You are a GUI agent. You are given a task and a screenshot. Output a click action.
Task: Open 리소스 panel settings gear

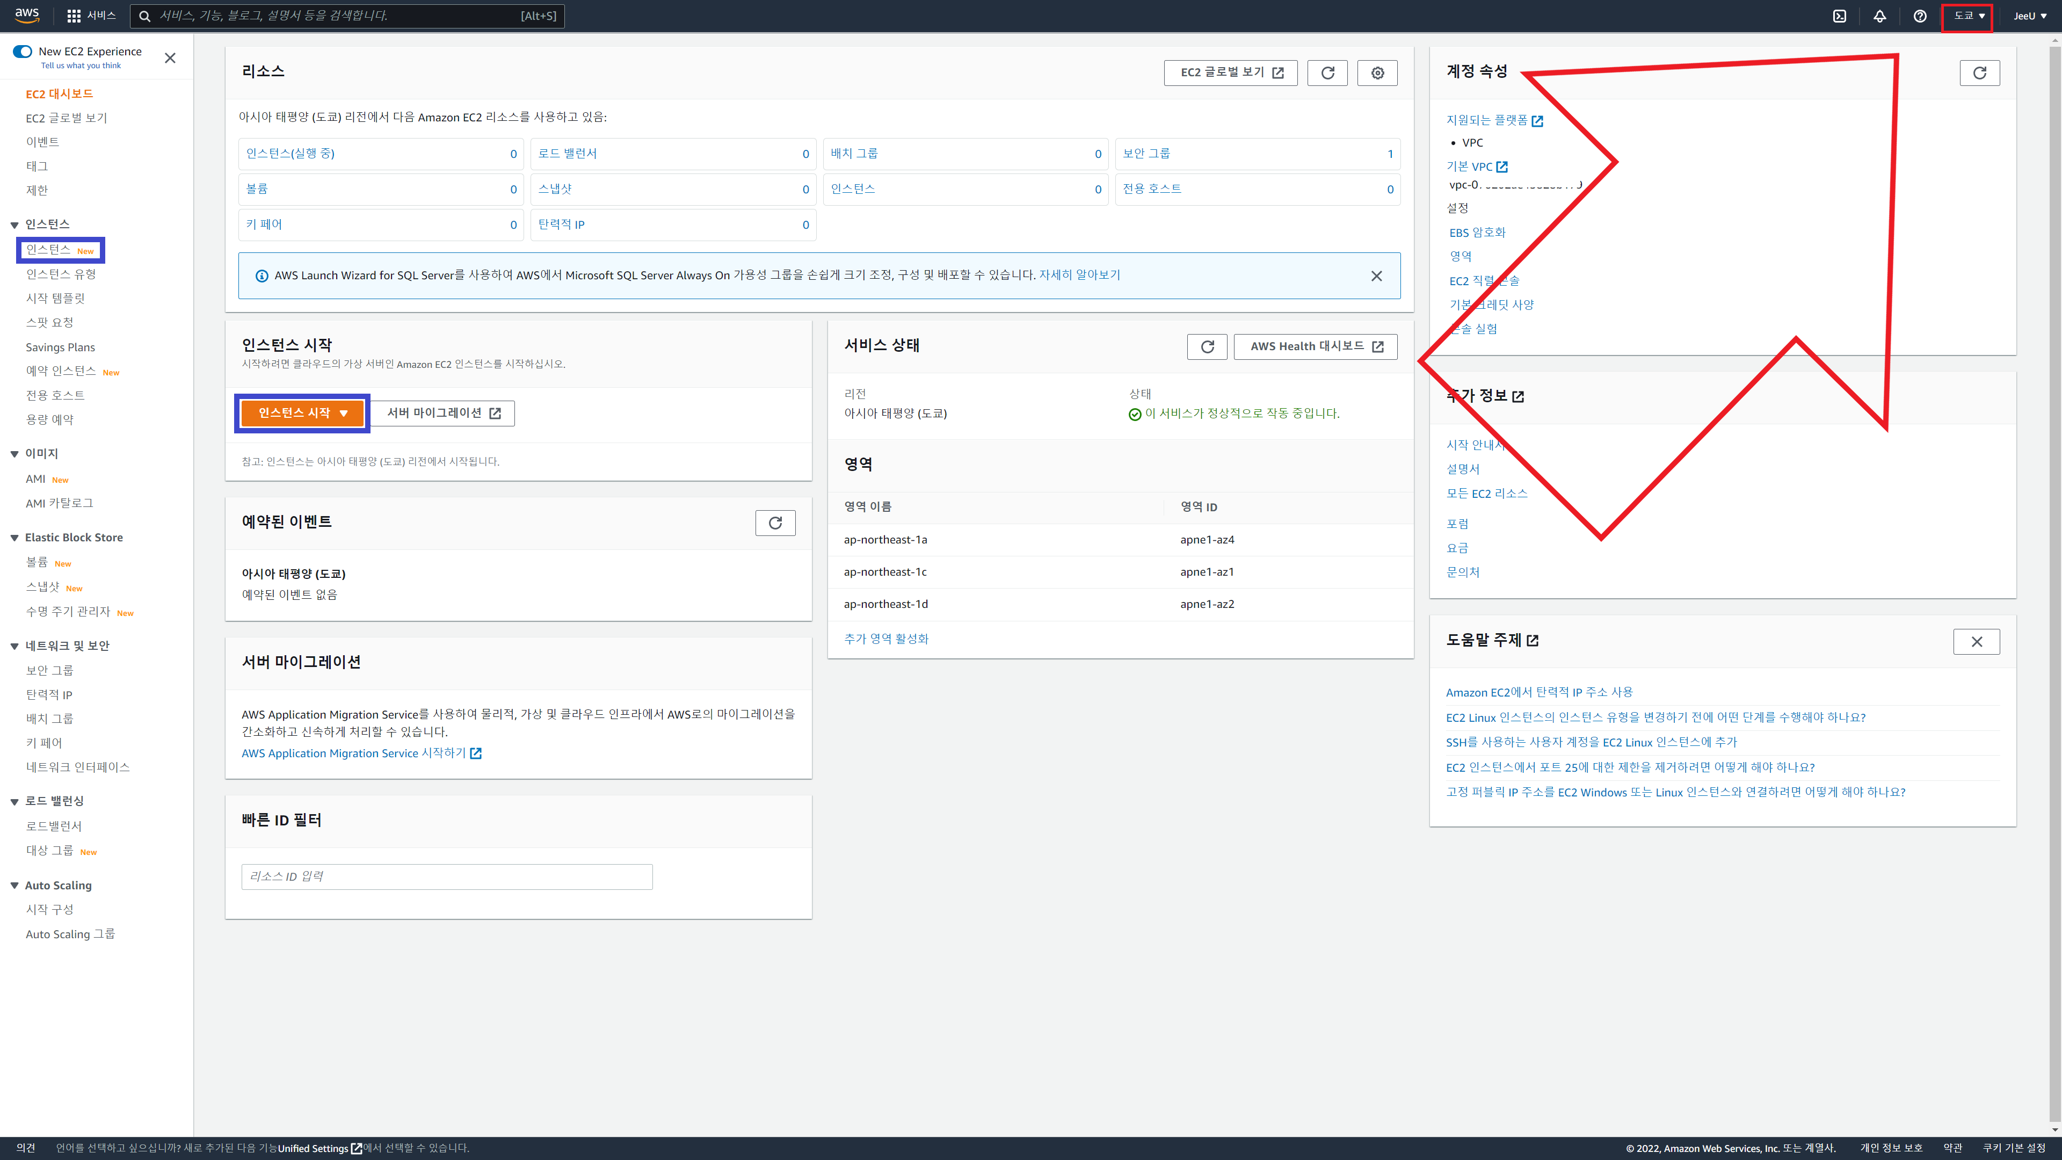(x=1377, y=73)
